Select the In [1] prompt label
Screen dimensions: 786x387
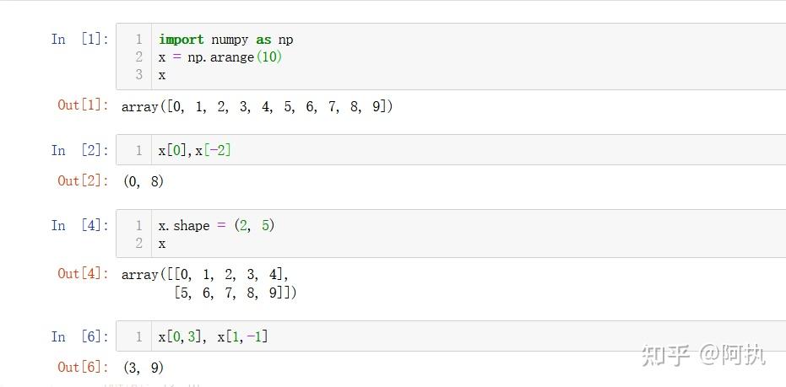point(79,39)
